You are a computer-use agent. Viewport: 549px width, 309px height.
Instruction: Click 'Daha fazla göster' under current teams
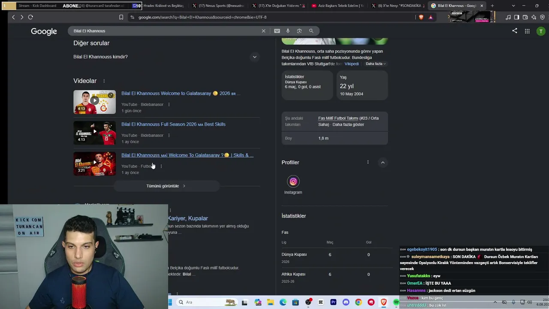348,124
